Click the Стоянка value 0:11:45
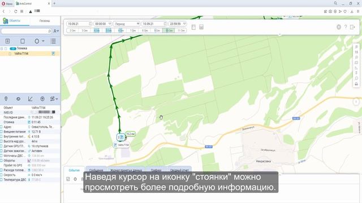Image resolution: width=362 pixels, height=203 pixels. coord(36,122)
